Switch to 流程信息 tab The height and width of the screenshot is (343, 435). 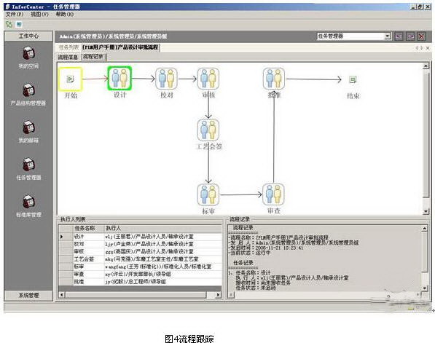68,57
